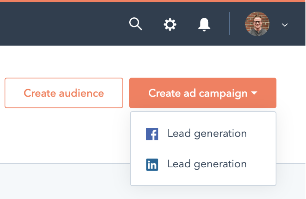Click the user profile avatar photo
Screen dimensions: 306x199
[x=257, y=24]
